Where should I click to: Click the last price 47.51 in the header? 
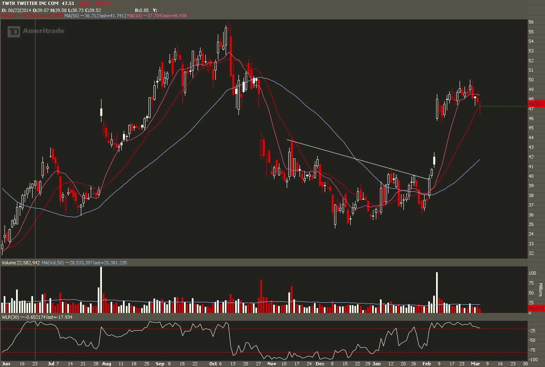click(x=68, y=3)
